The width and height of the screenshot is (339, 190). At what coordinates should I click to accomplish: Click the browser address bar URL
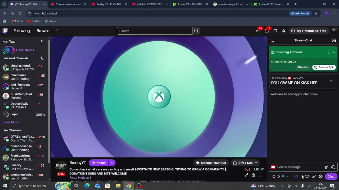click(x=45, y=13)
